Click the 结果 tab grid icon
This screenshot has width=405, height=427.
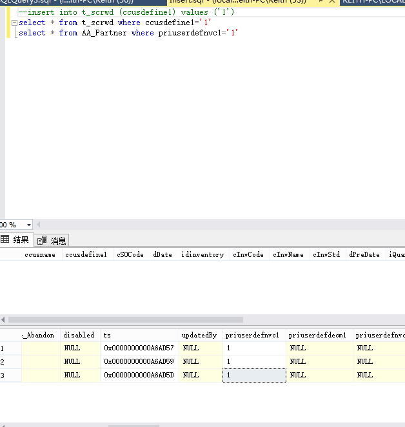click(x=5, y=240)
